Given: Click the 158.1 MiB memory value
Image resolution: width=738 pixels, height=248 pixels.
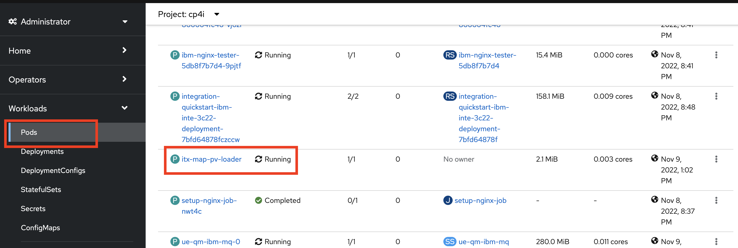Looking at the screenshot, I should click(x=550, y=96).
